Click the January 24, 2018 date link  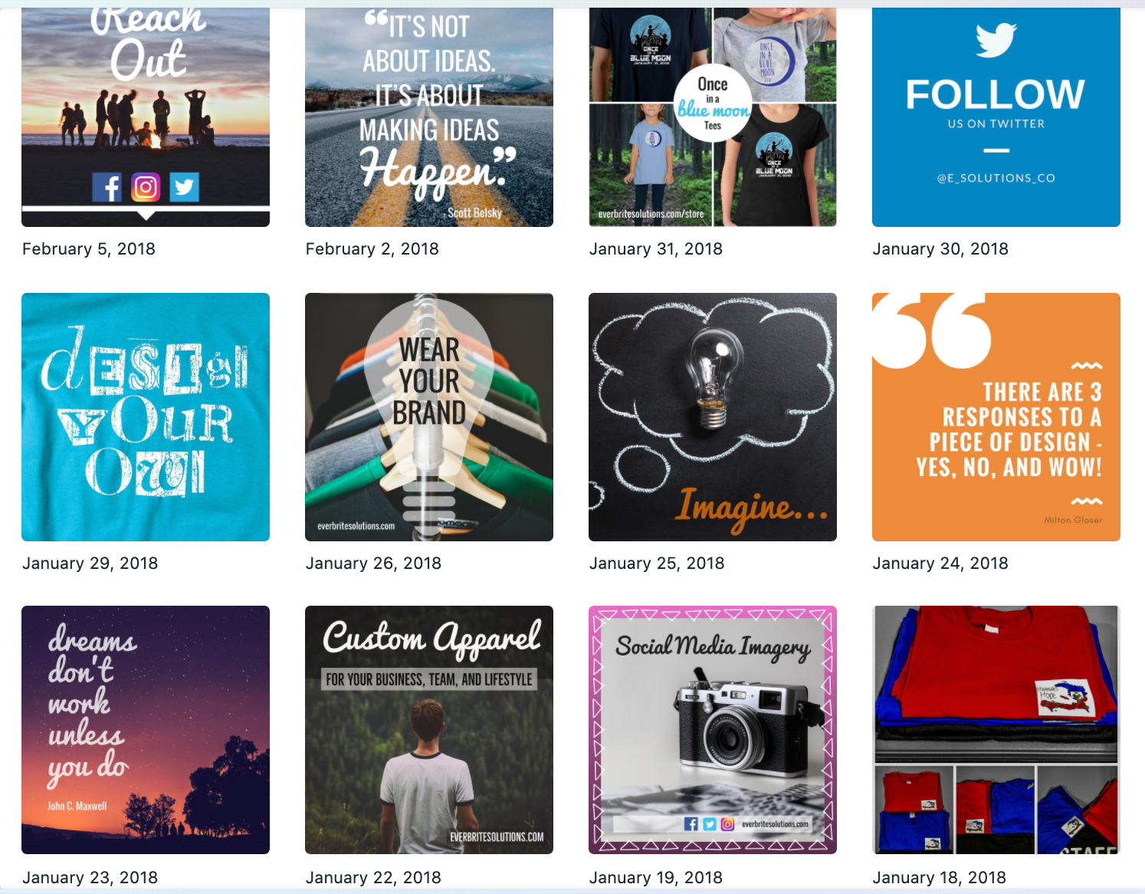[x=940, y=564]
